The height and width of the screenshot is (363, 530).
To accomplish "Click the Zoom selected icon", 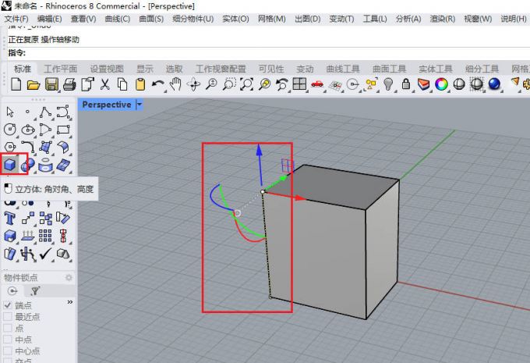I will [265, 84].
